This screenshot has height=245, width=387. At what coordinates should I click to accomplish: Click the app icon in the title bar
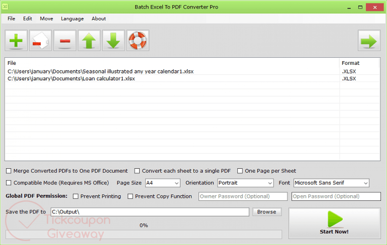(x=5, y=6)
